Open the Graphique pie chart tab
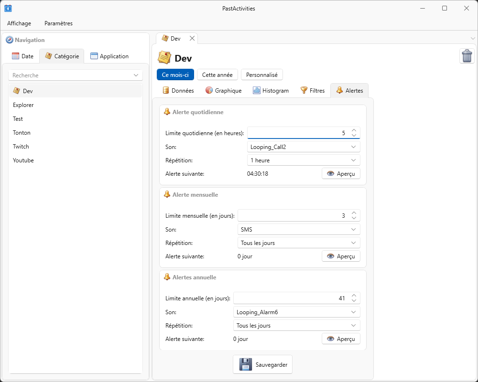Image resolution: width=478 pixels, height=382 pixels. click(223, 90)
